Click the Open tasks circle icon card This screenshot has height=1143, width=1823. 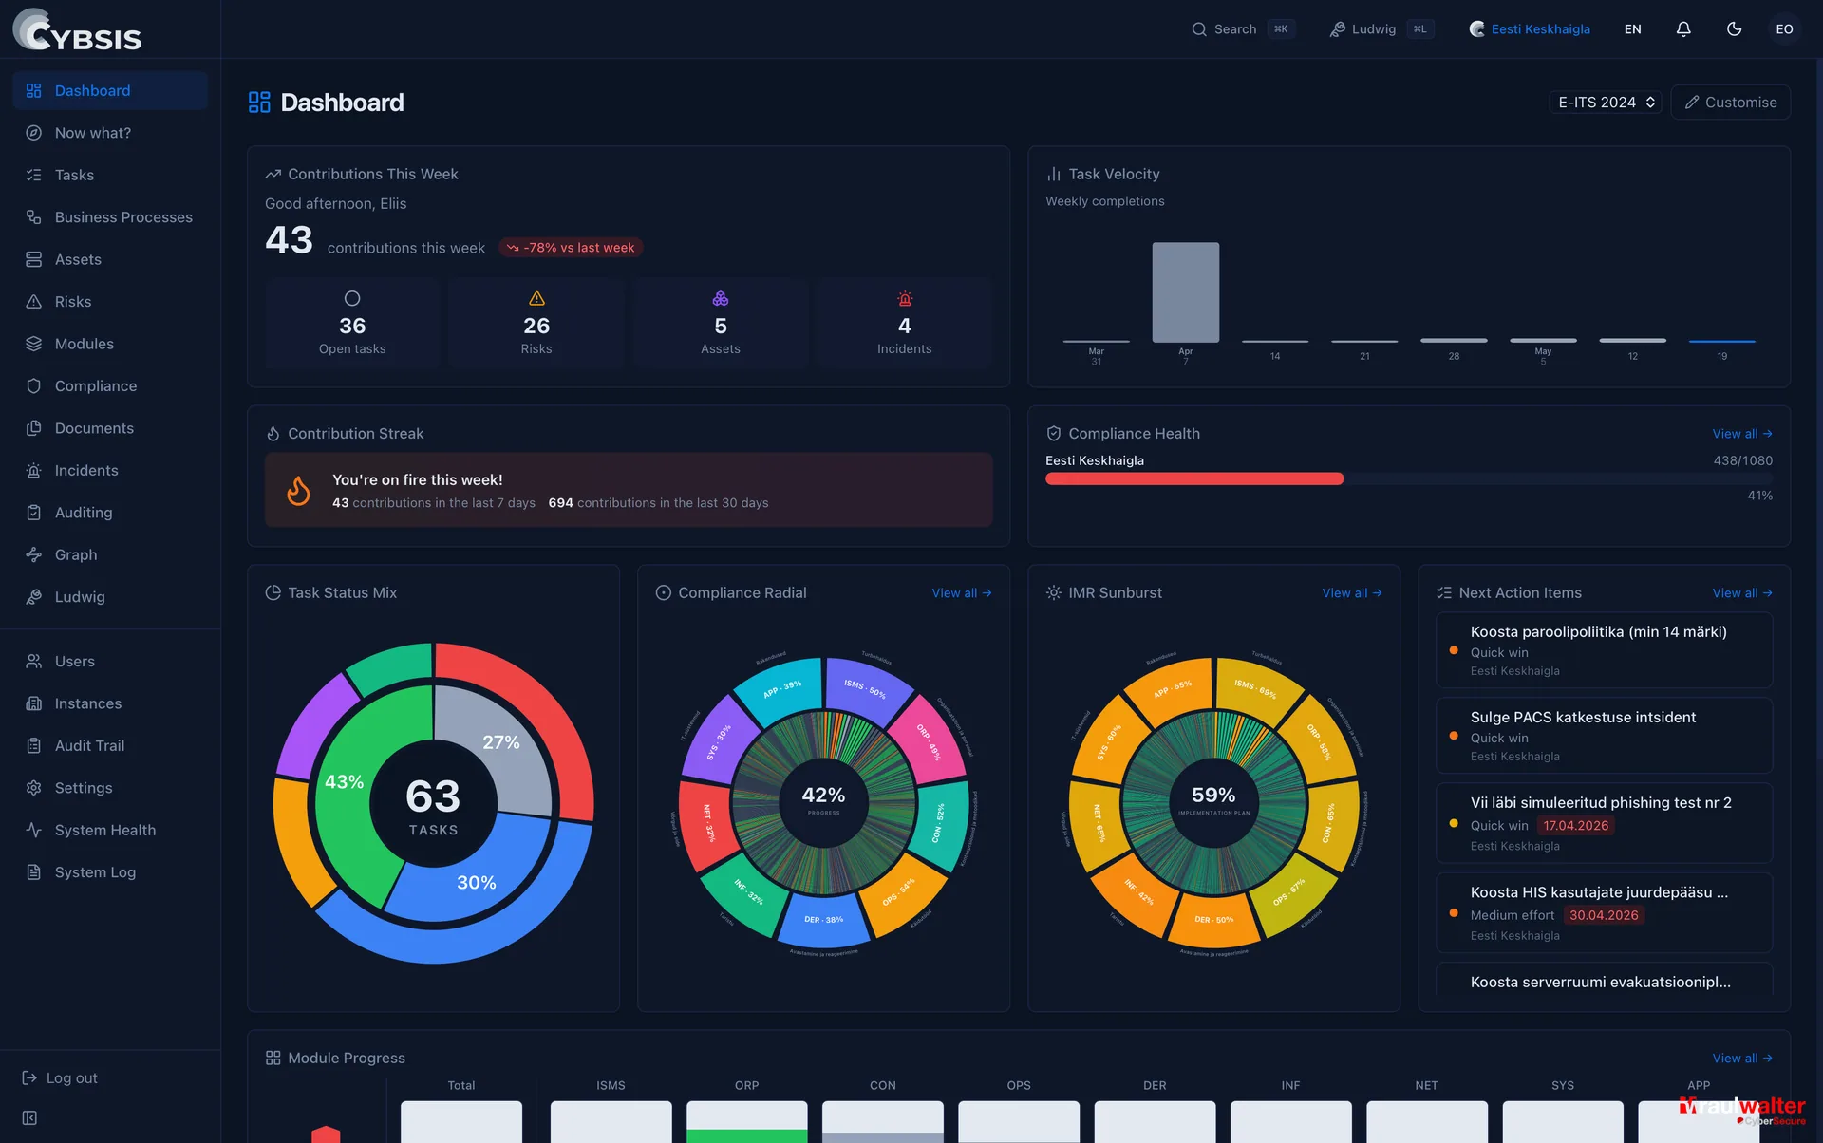point(352,323)
